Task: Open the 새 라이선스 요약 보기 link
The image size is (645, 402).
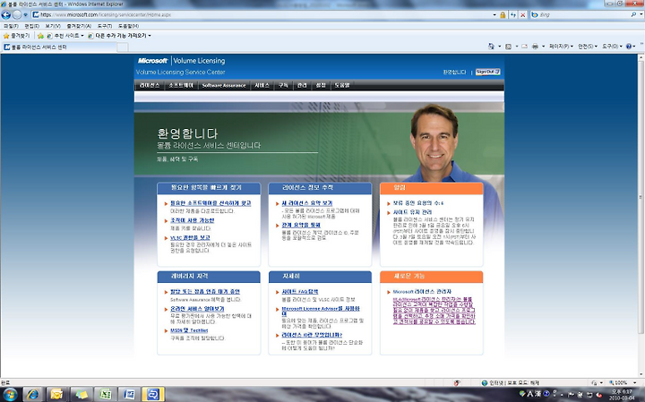Action: 307,203
